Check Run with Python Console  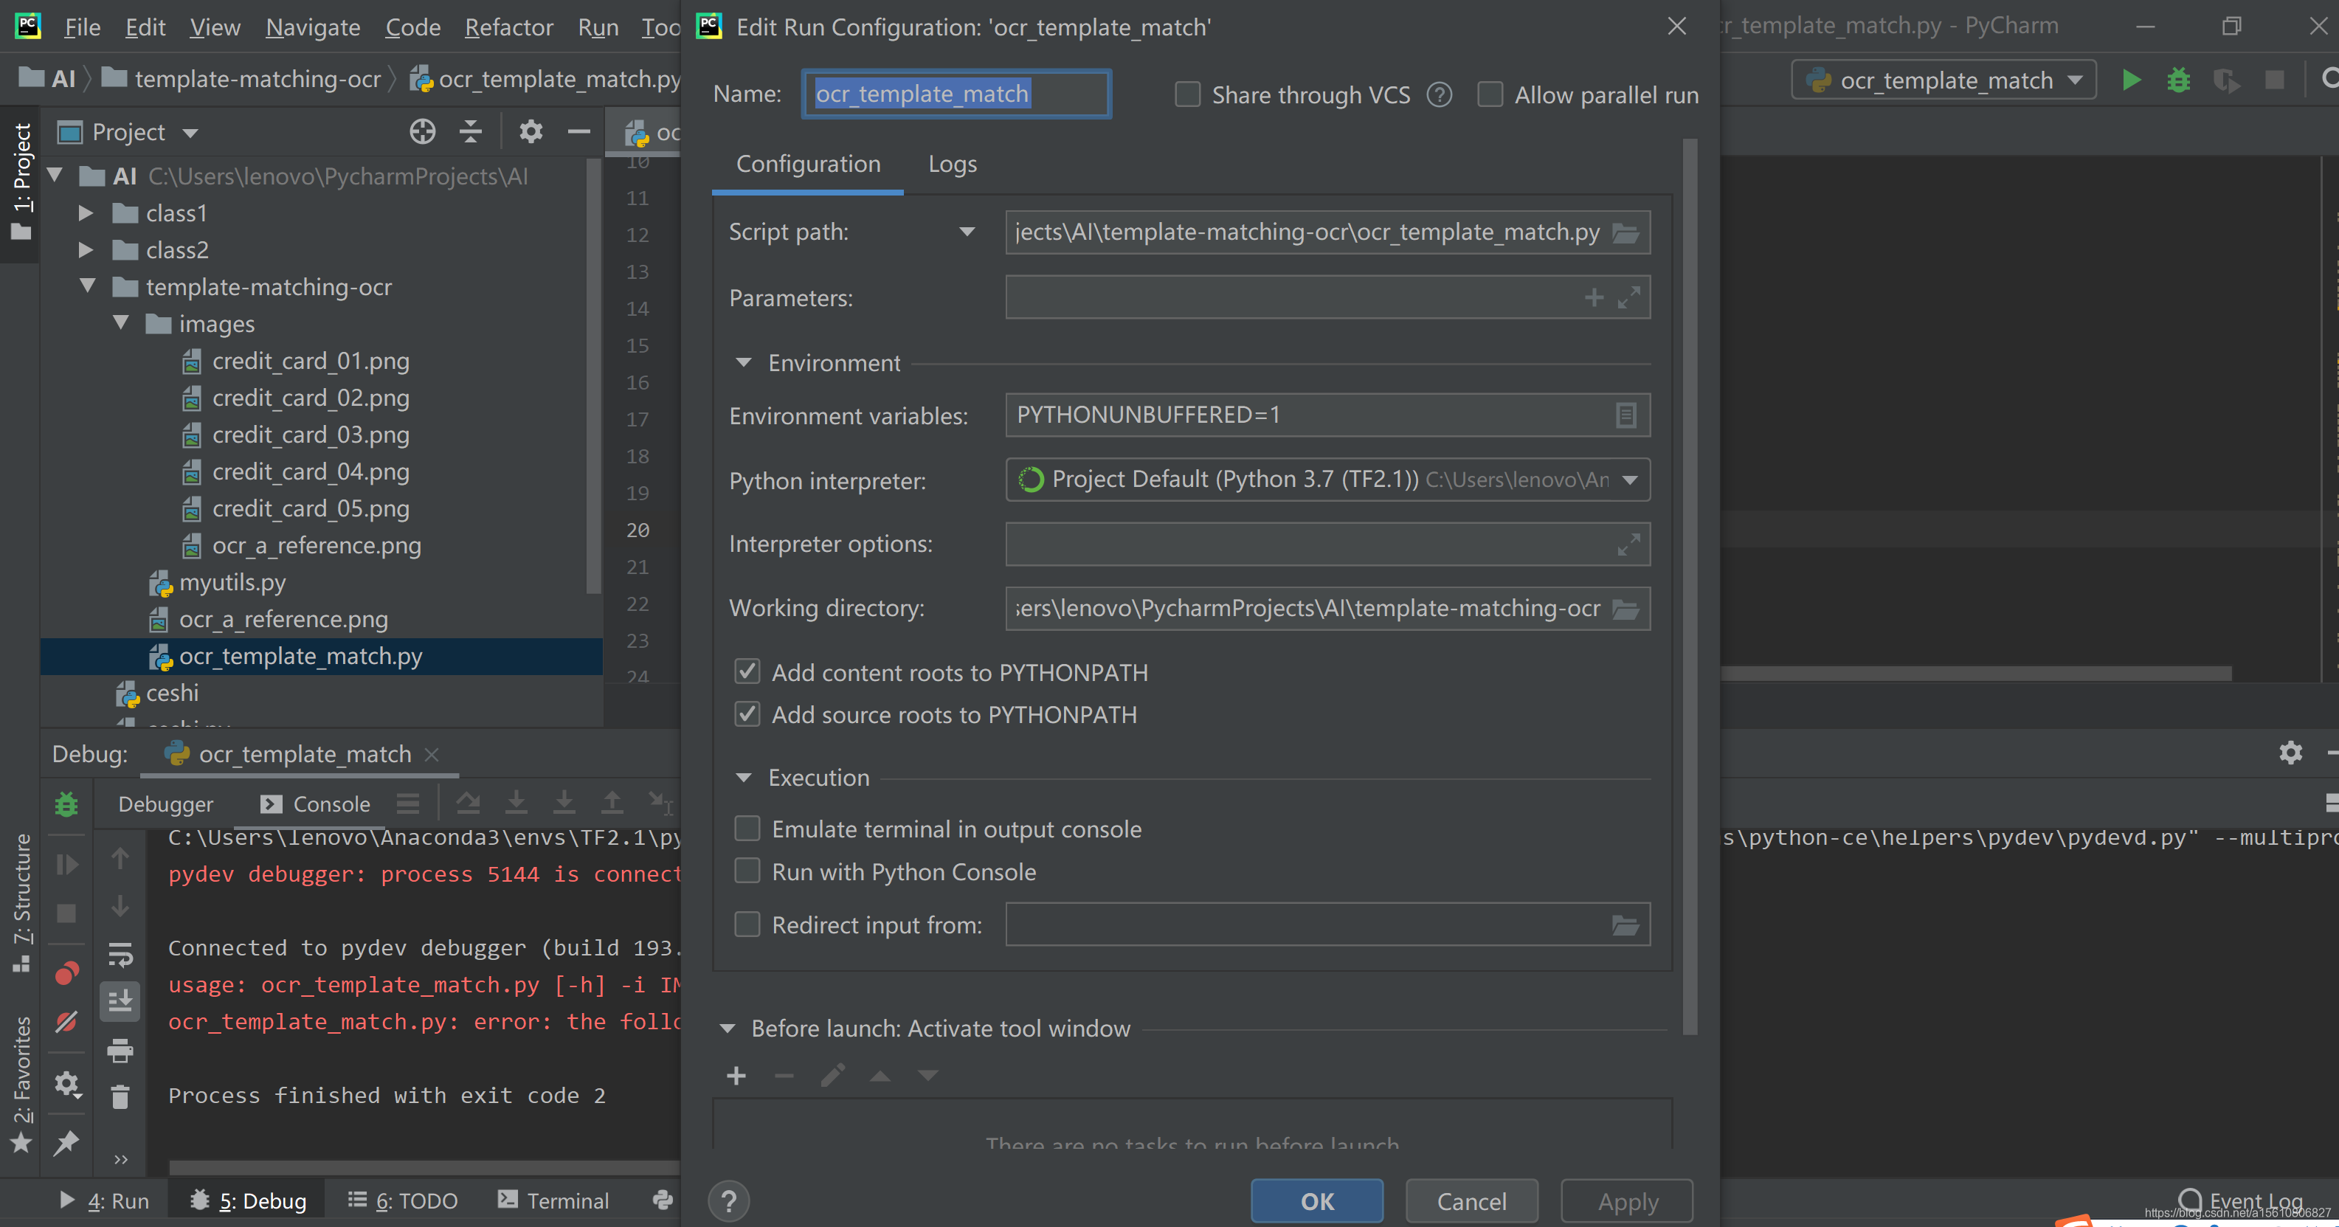[x=747, y=871]
